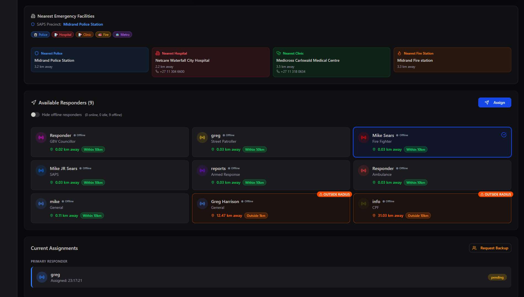This screenshot has height=297, width=524.
Task: Deselect Mike Sears via checkmark icon
Action: 504,135
